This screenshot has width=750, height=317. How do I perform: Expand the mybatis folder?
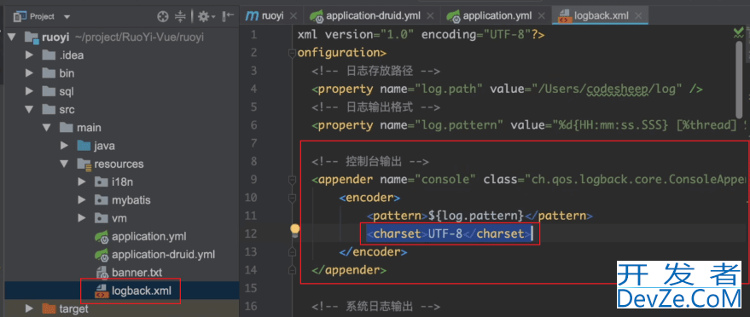[82, 200]
